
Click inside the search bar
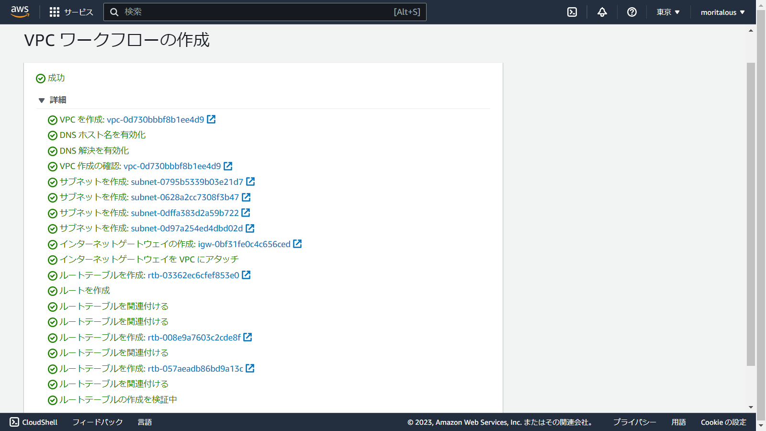[263, 12]
